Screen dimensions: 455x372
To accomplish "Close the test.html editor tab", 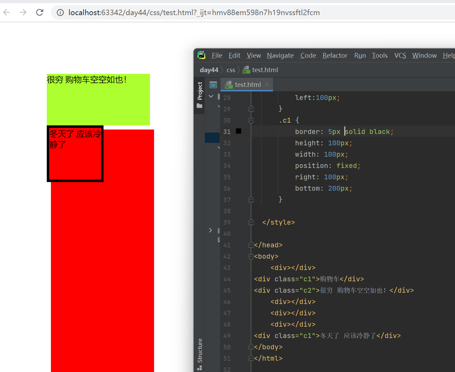I will click(267, 84).
